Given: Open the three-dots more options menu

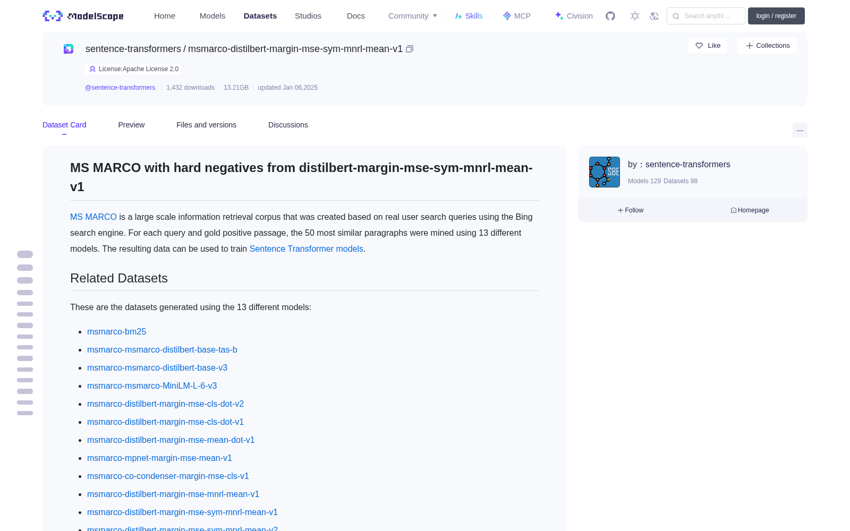Looking at the screenshot, I should pos(800,130).
